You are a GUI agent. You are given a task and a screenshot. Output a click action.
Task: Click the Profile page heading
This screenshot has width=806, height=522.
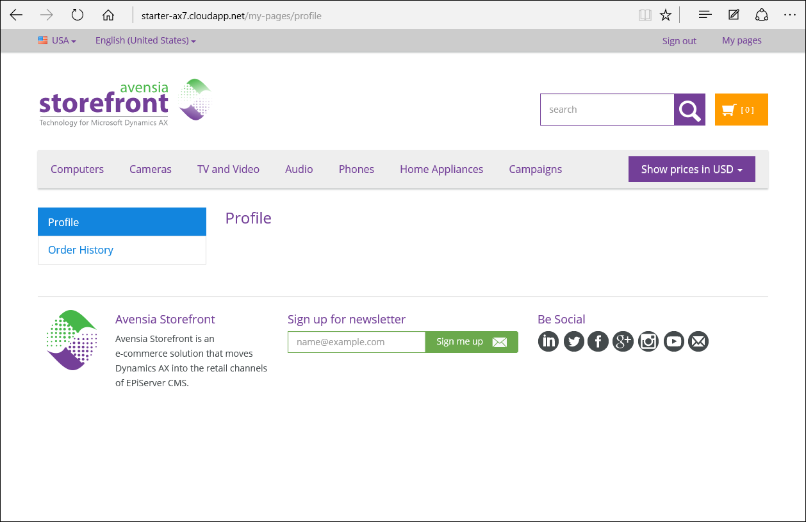[249, 218]
